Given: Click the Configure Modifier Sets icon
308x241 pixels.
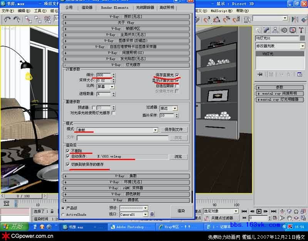Looking at the screenshot, I should (x=299, y=74).
